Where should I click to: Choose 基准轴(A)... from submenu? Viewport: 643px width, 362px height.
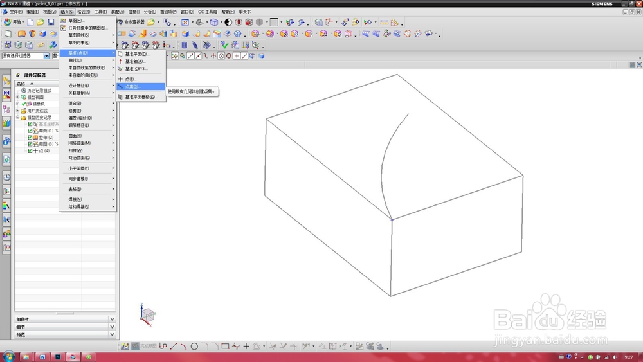click(141, 62)
